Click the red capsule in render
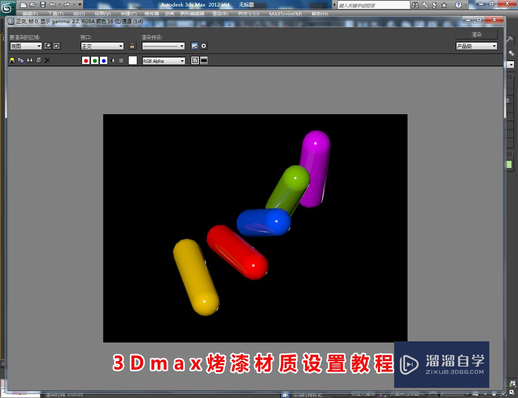 click(x=237, y=252)
